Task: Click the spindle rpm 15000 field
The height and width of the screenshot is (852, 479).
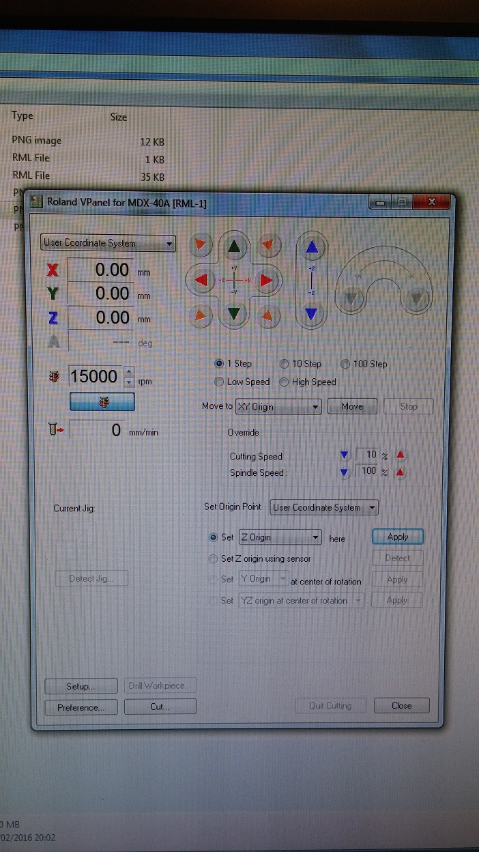Action: click(x=95, y=376)
